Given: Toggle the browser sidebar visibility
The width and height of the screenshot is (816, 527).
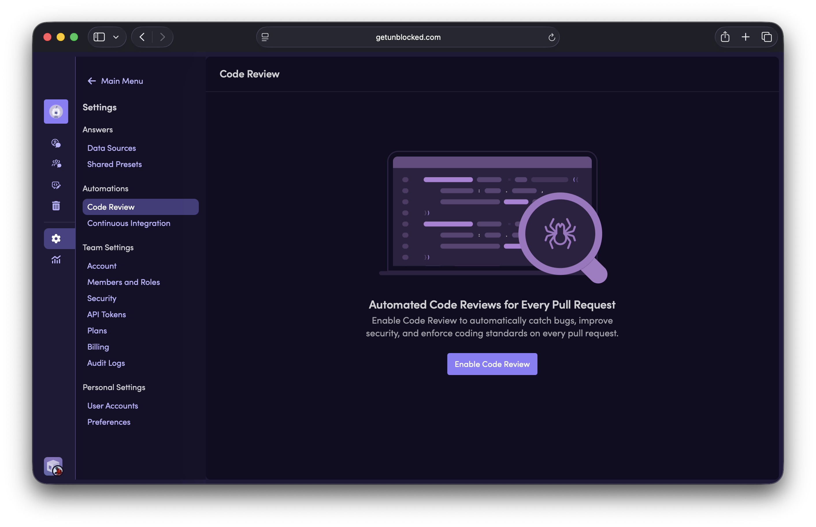Looking at the screenshot, I should click(99, 37).
